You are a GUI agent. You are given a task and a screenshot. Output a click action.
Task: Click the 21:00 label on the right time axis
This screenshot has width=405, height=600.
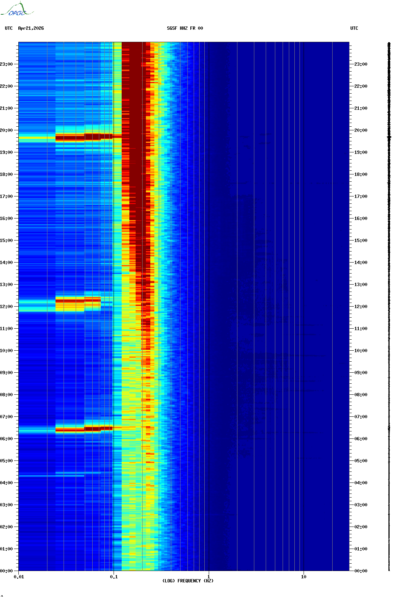(361, 108)
